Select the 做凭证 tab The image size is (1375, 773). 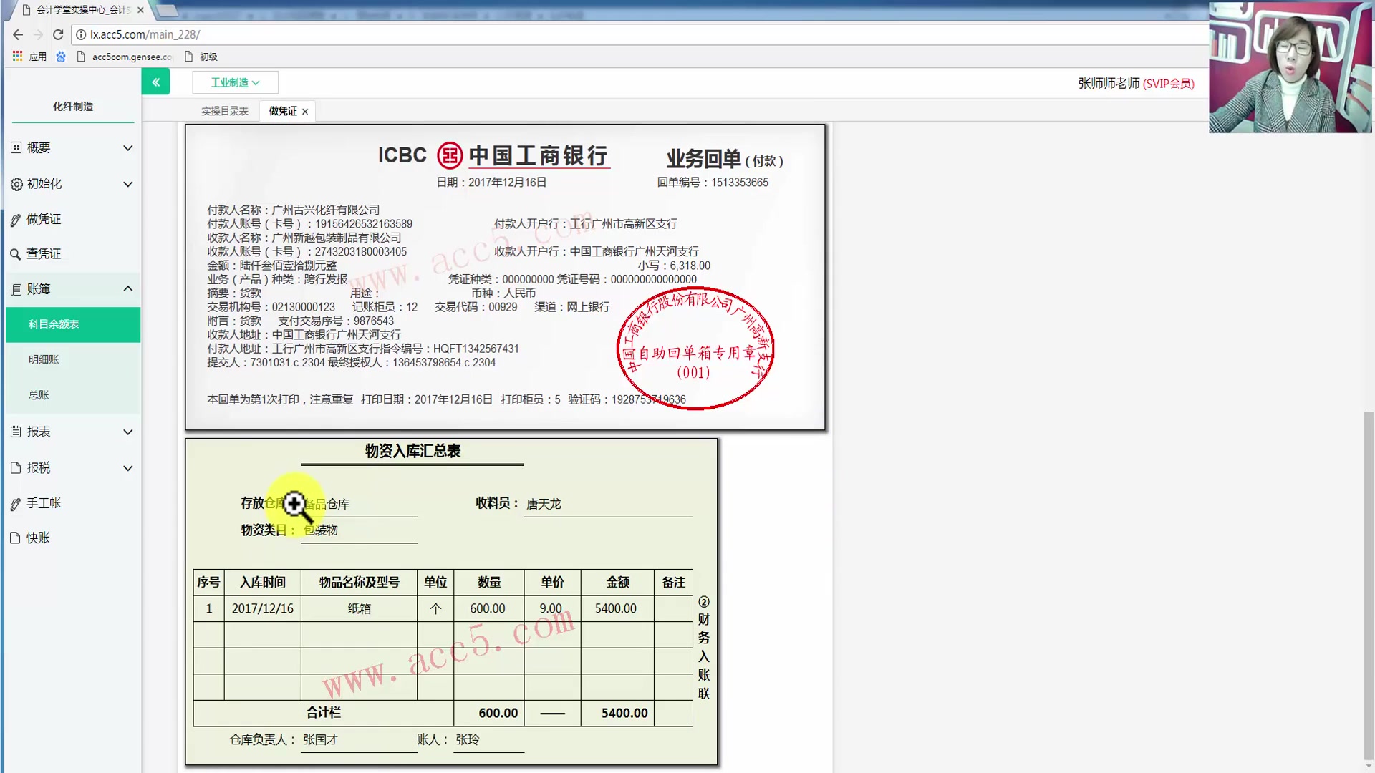tap(281, 111)
